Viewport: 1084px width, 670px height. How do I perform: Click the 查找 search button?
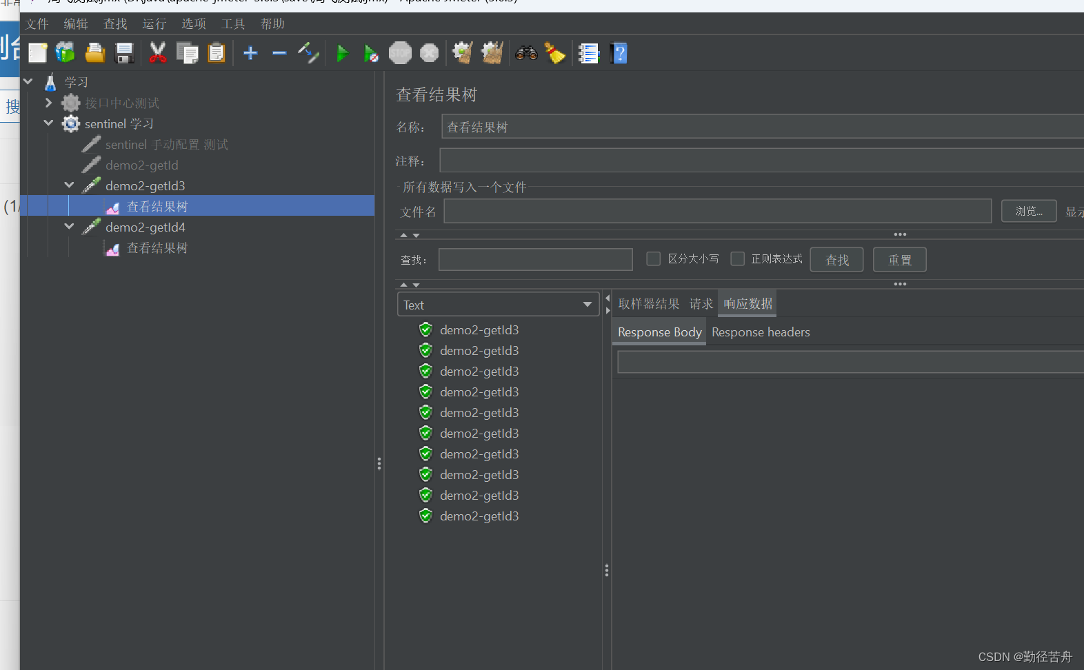[x=836, y=260]
